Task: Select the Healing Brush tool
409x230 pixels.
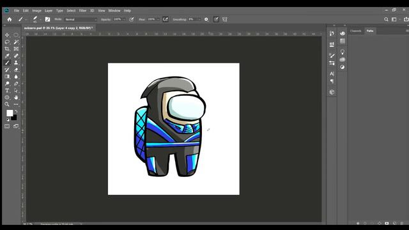Action: (16, 56)
